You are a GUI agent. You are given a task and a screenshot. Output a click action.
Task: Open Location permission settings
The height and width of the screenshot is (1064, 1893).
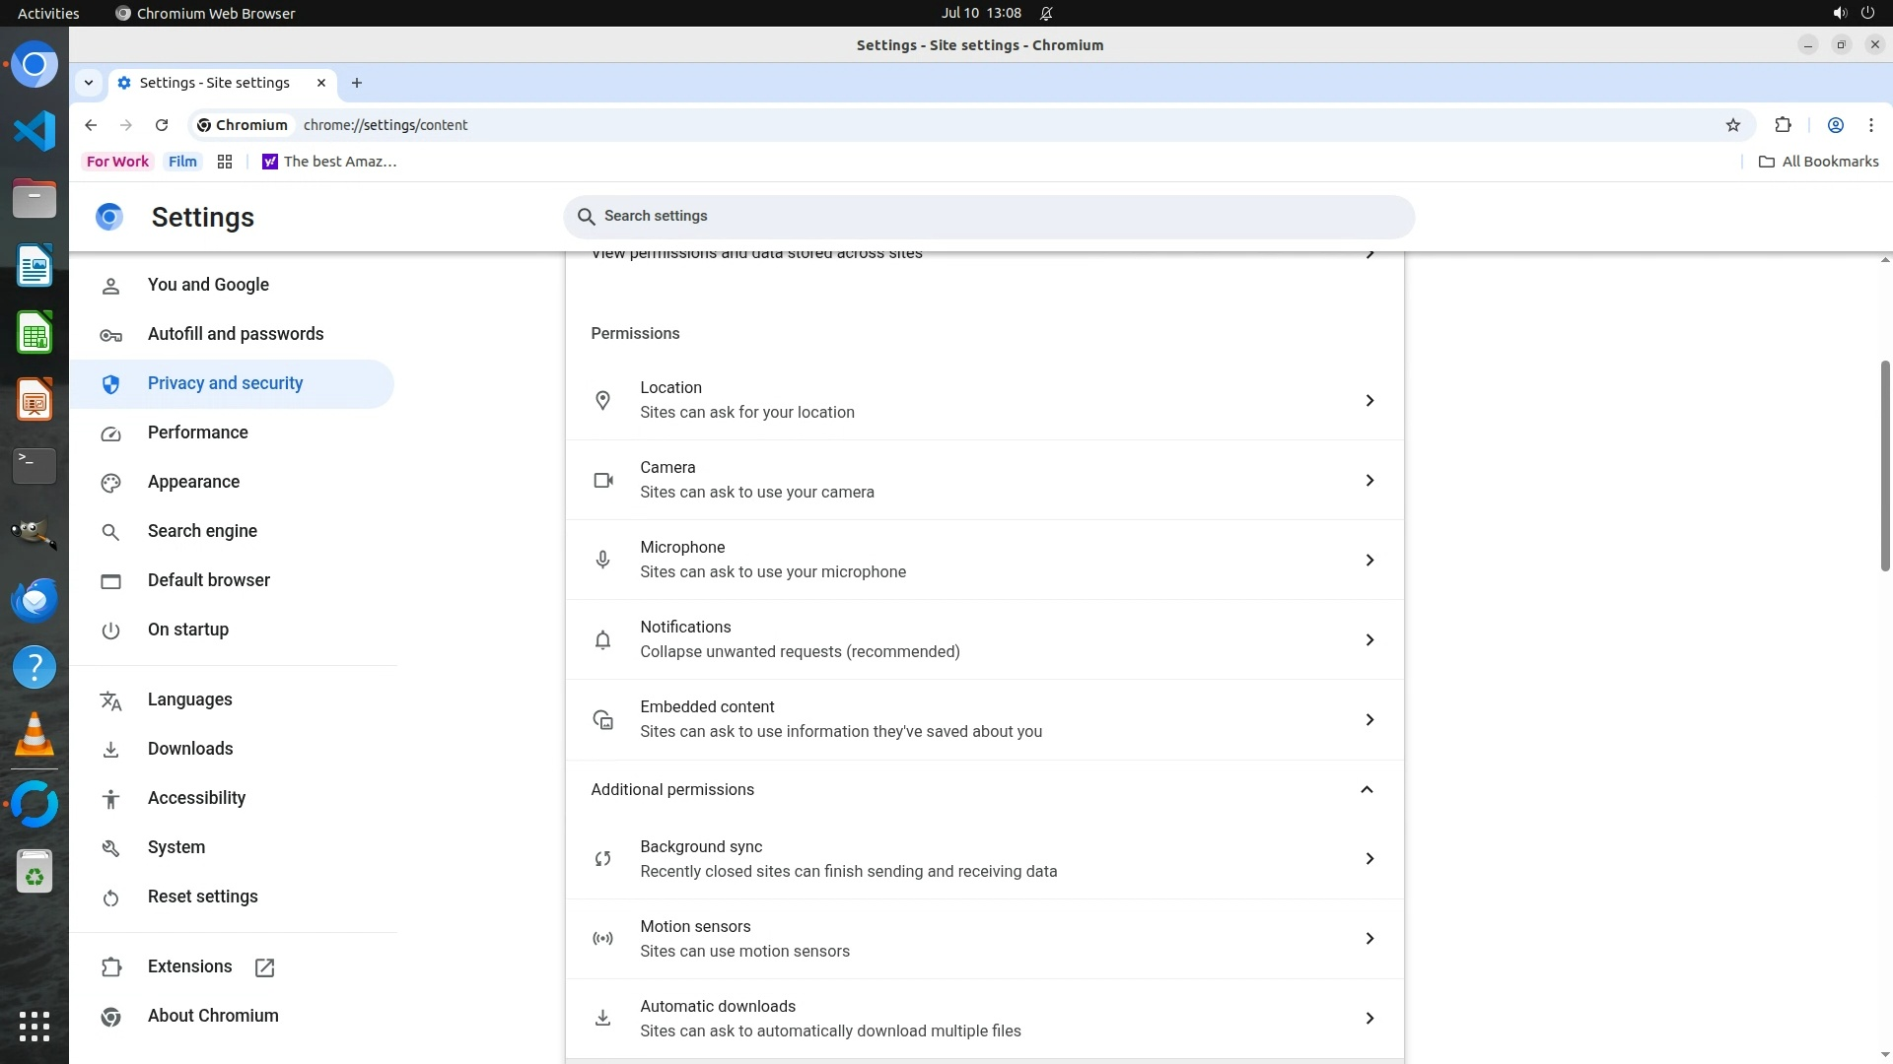coord(983,400)
